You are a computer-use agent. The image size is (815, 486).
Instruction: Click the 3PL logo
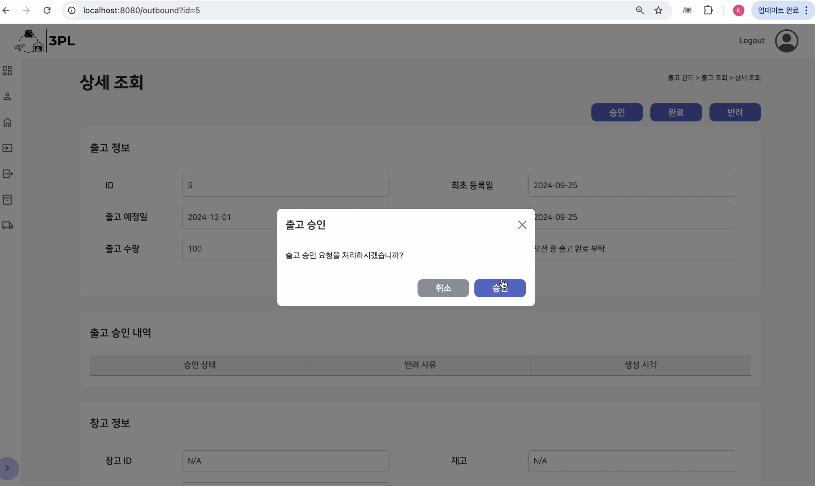click(45, 41)
